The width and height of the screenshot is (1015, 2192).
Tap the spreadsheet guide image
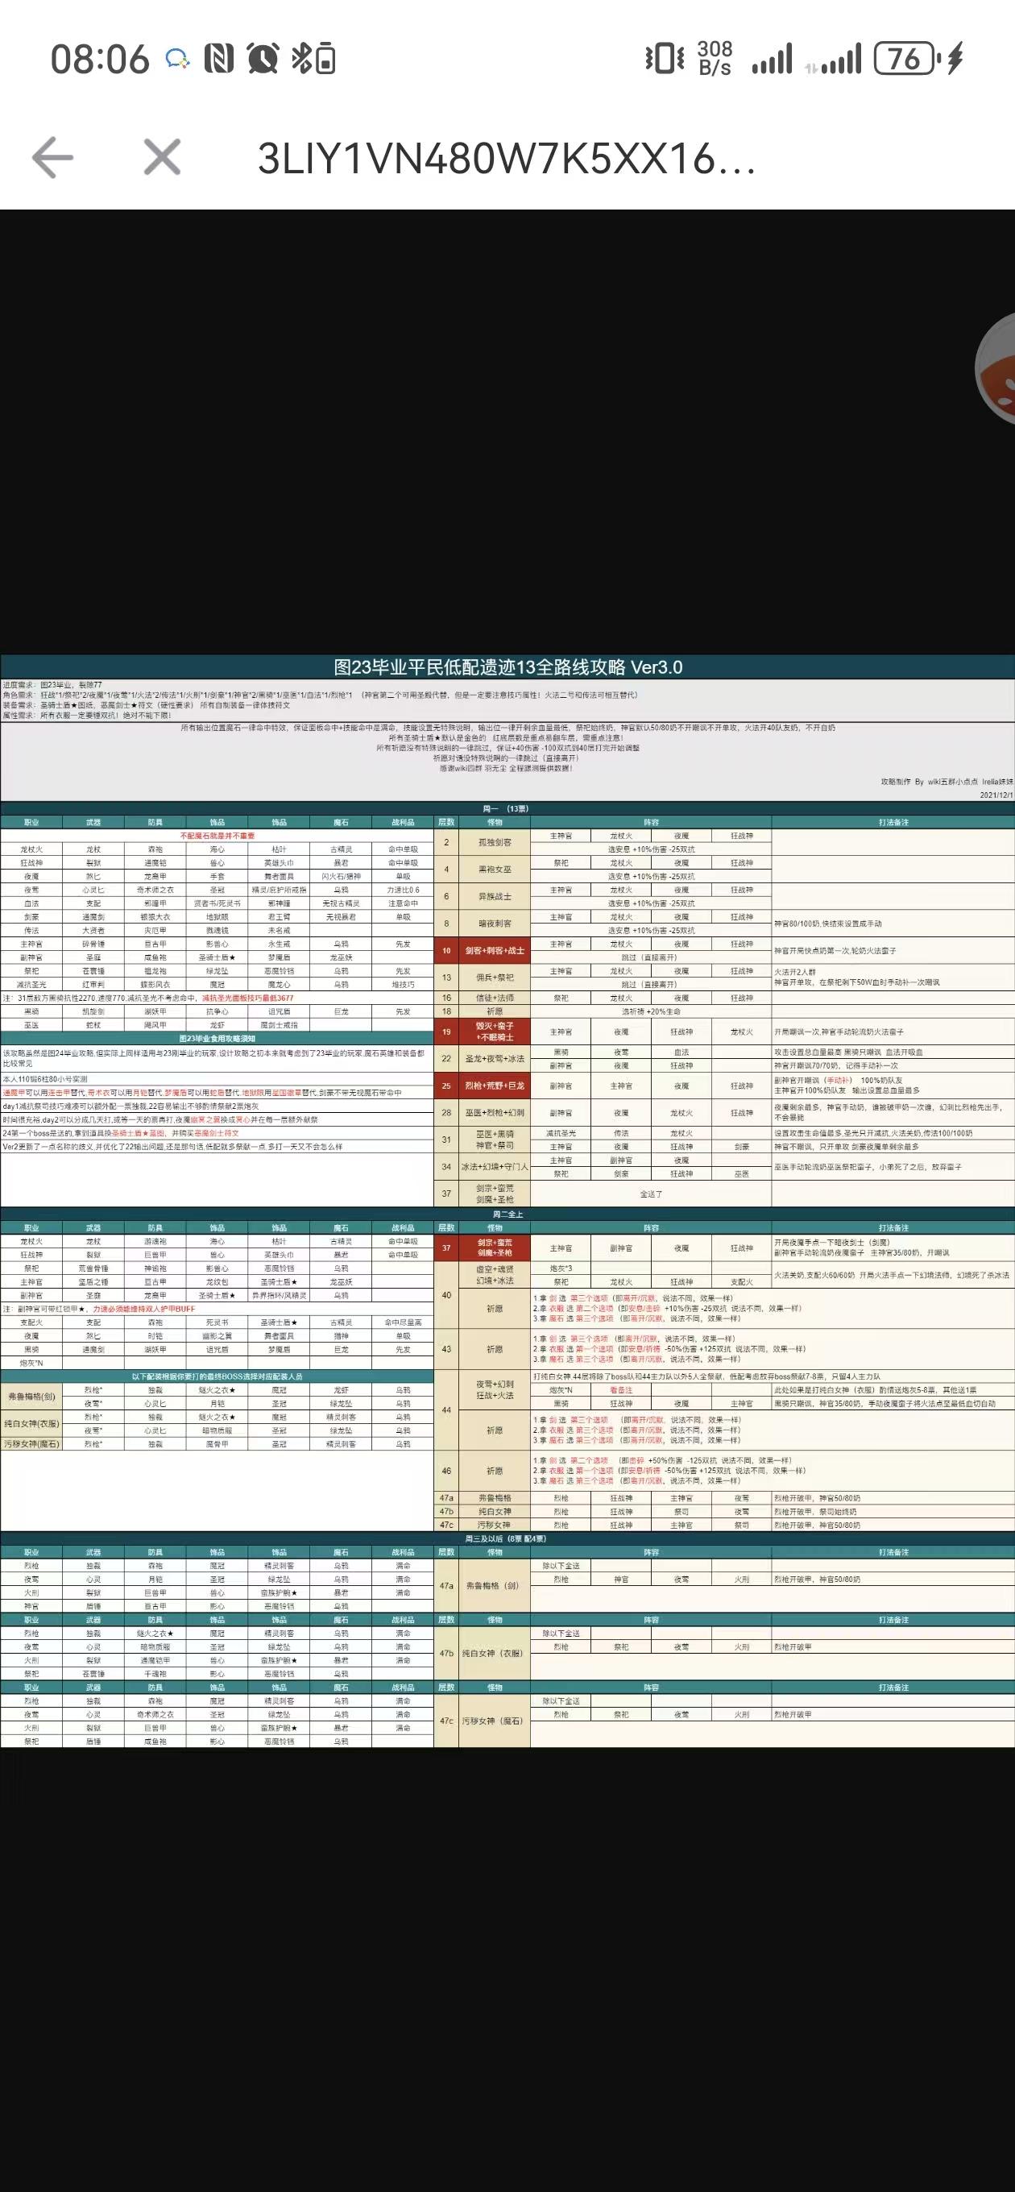(x=507, y=1201)
